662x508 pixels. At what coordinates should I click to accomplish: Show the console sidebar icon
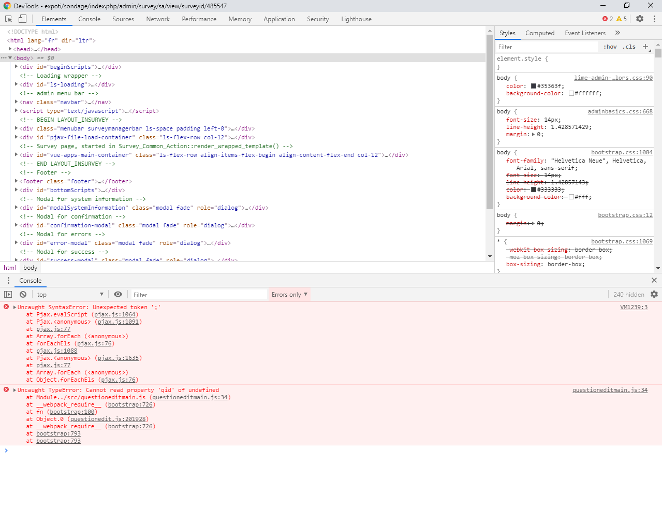click(8, 295)
